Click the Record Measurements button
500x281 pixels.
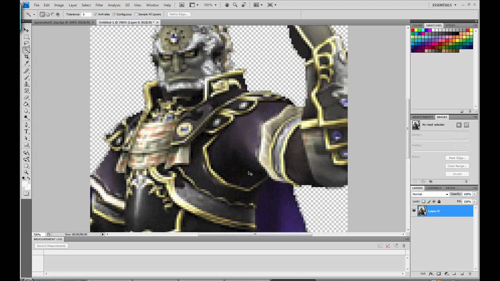click(51, 246)
